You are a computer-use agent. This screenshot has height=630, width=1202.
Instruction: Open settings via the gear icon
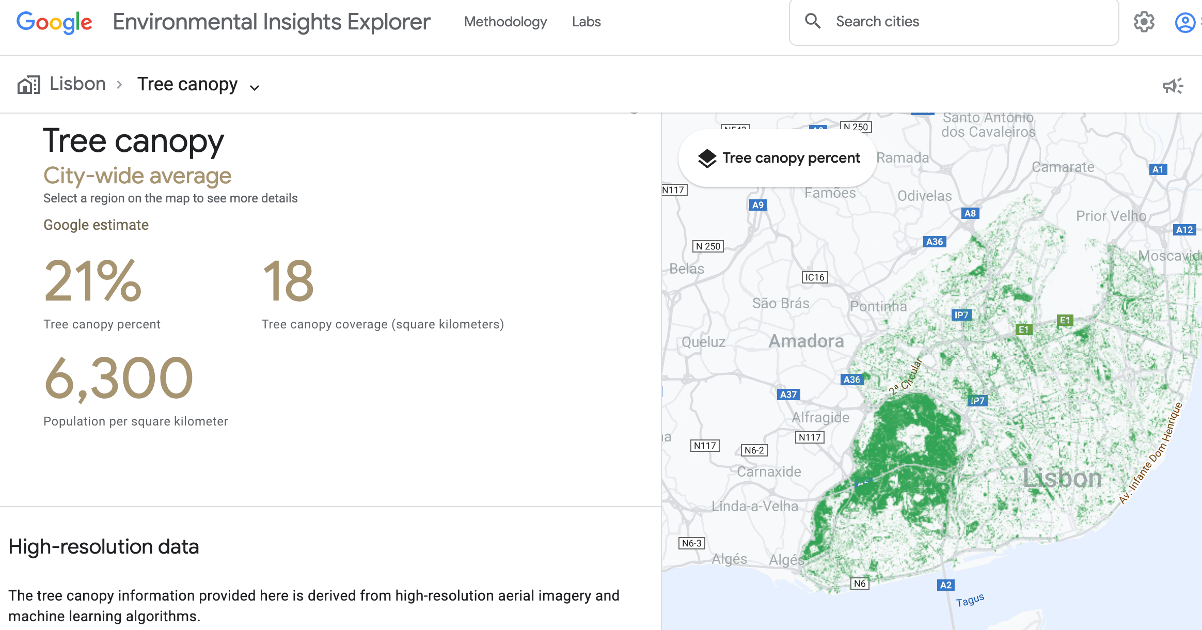tap(1145, 22)
